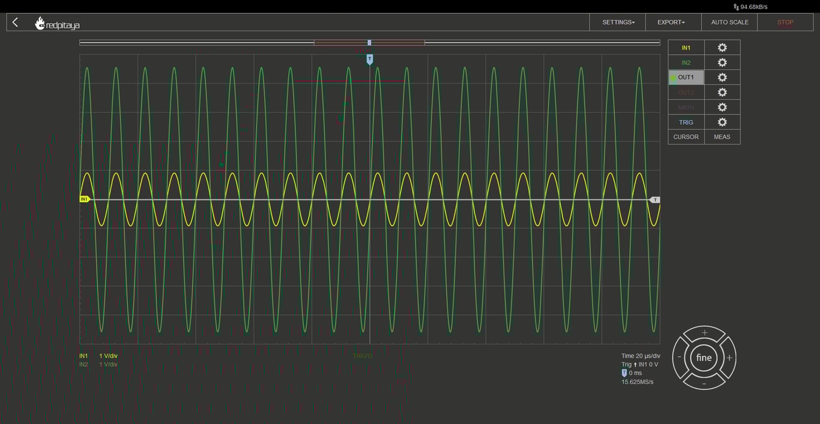This screenshot has height=424, width=820.
Task: Open the CURSOR menu
Action: (686, 137)
